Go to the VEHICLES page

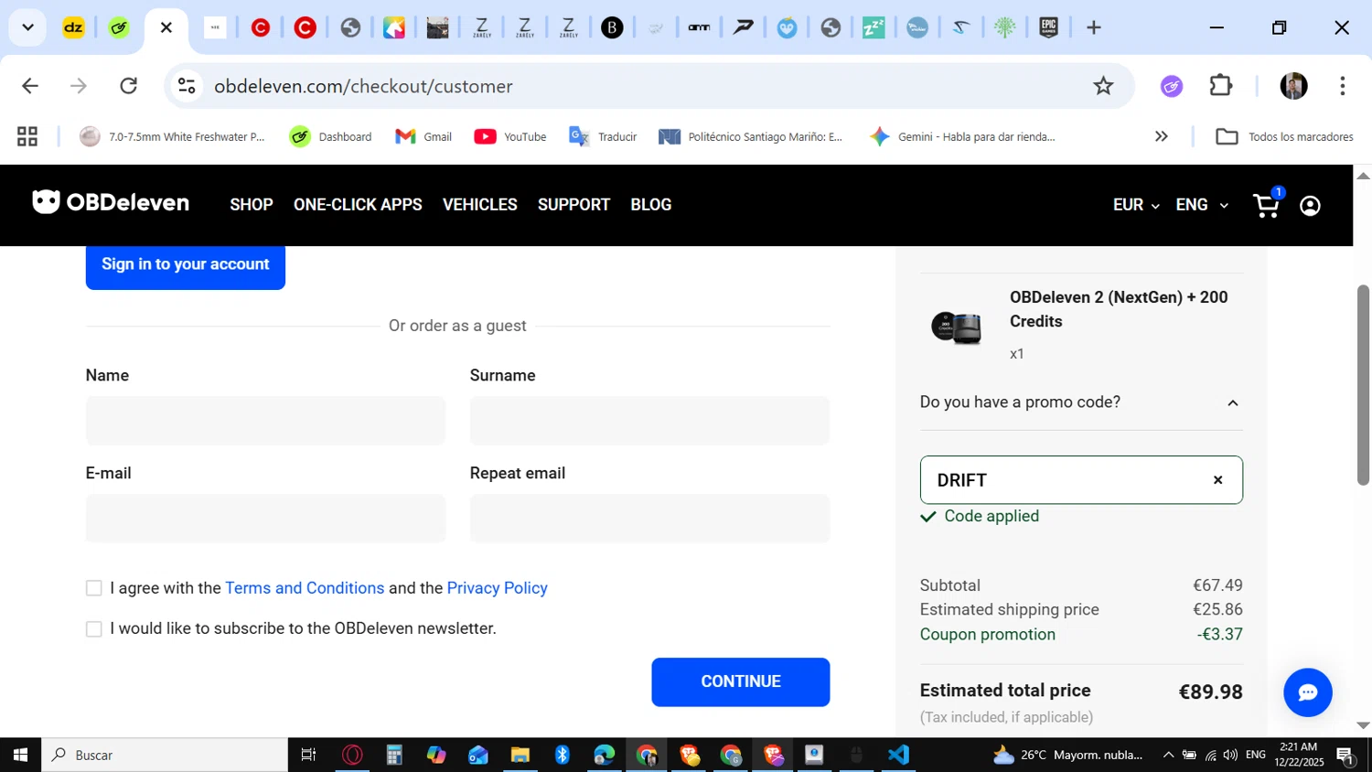(x=480, y=205)
